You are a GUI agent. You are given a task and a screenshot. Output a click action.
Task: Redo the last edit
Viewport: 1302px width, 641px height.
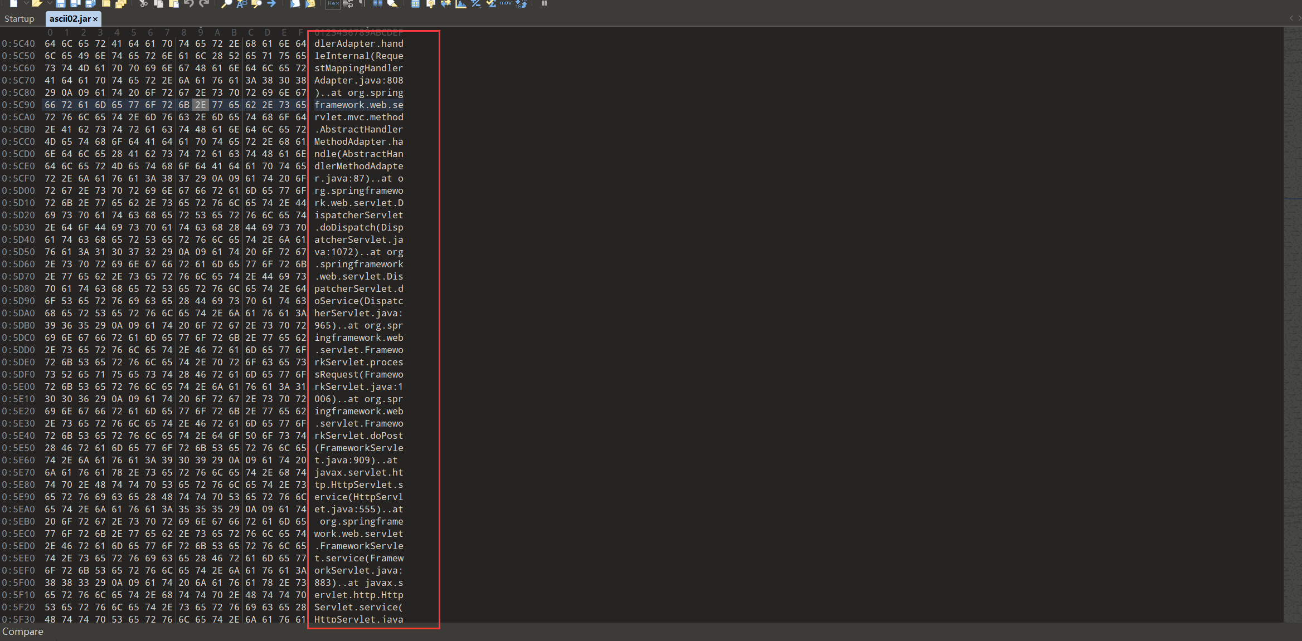click(204, 3)
